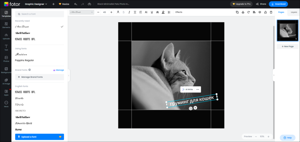Image resolution: width=300 pixels, height=142 pixels.
Task: Click the undo arrow in top bar
Action: (76, 4)
